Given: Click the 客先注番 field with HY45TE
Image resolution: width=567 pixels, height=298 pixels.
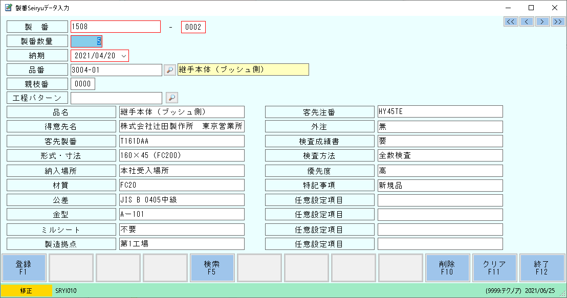Looking at the screenshot, I should [440, 111].
